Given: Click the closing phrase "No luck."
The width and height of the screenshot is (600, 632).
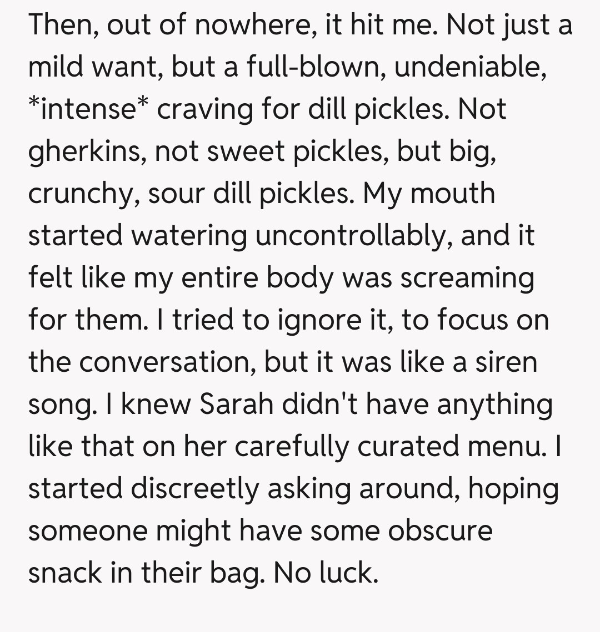Looking at the screenshot, I should point(326,574).
